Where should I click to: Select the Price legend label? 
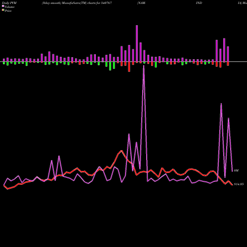click(x=8, y=11)
